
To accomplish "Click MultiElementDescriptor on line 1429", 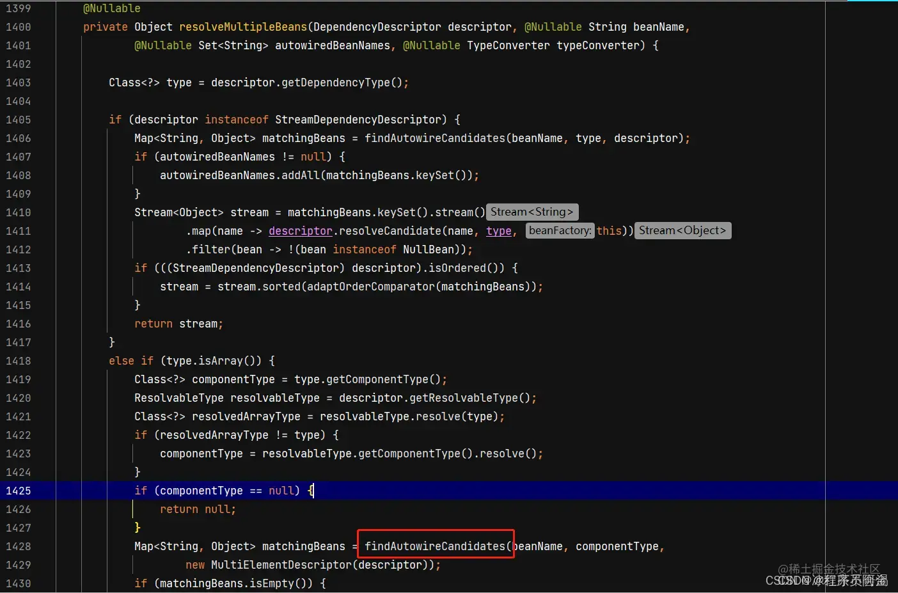I will 281,565.
